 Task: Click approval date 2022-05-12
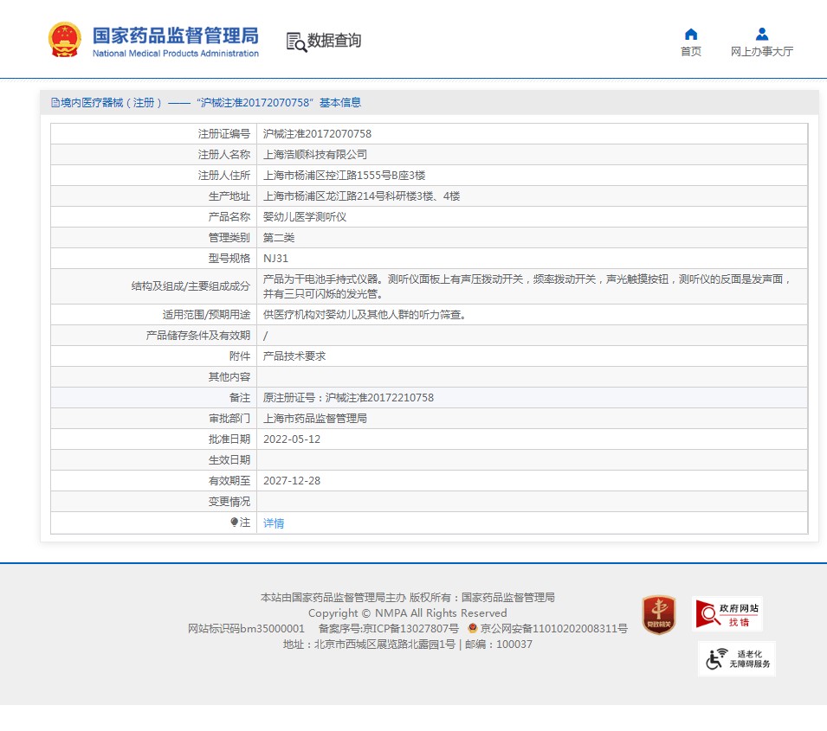tap(292, 439)
